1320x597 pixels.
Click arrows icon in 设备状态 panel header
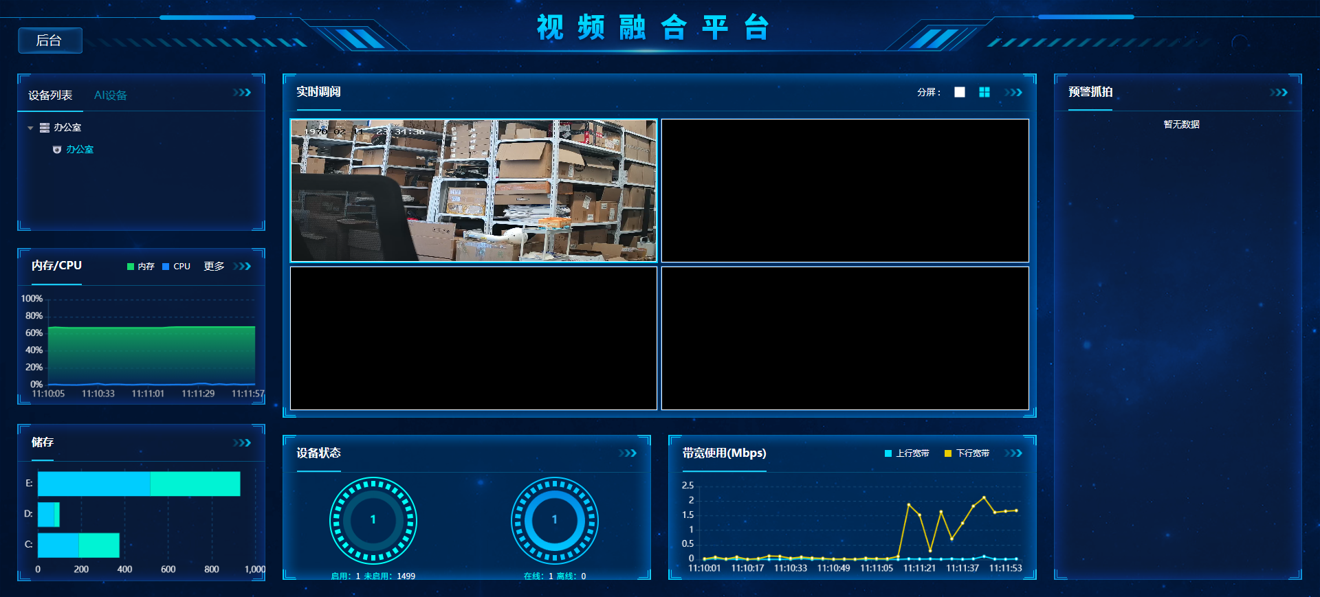click(x=628, y=453)
